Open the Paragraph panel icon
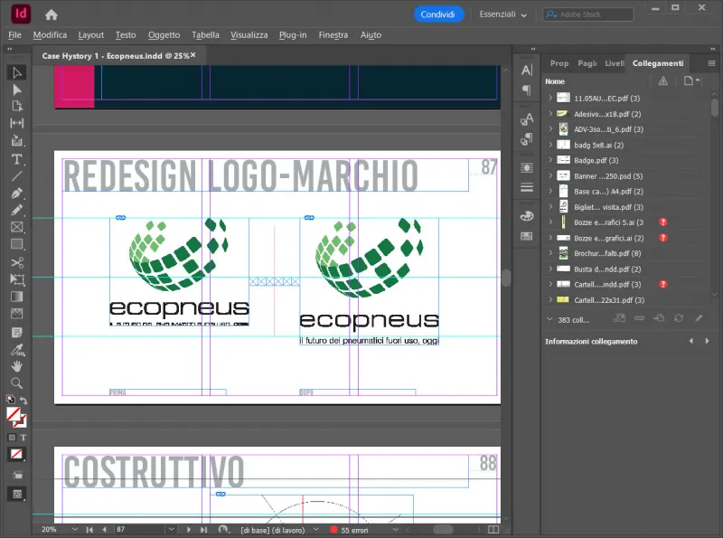 click(x=527, y=90)
